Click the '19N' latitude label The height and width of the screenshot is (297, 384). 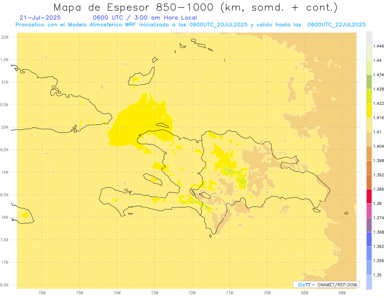(x=5, y=172)
